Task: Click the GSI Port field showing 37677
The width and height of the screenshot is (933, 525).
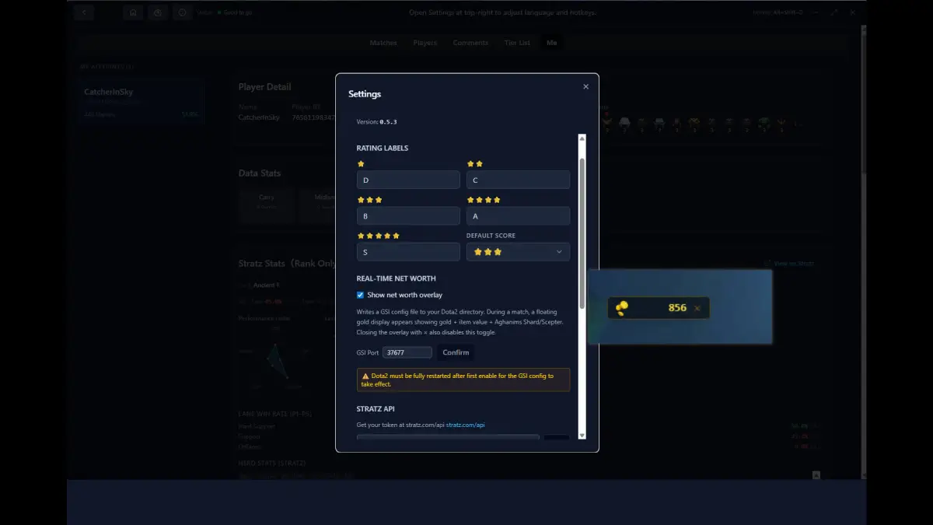Action: coord(407,352)
